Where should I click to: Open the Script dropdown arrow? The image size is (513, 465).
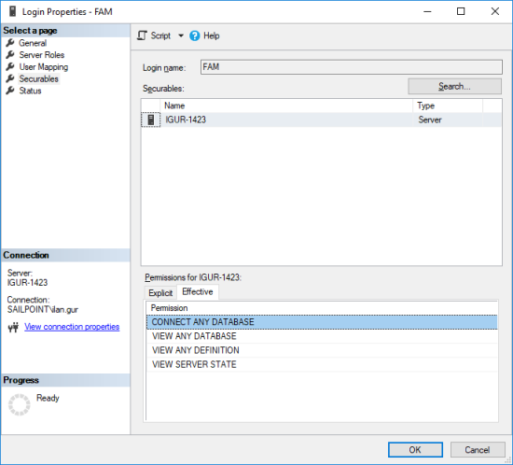(181, 35)
